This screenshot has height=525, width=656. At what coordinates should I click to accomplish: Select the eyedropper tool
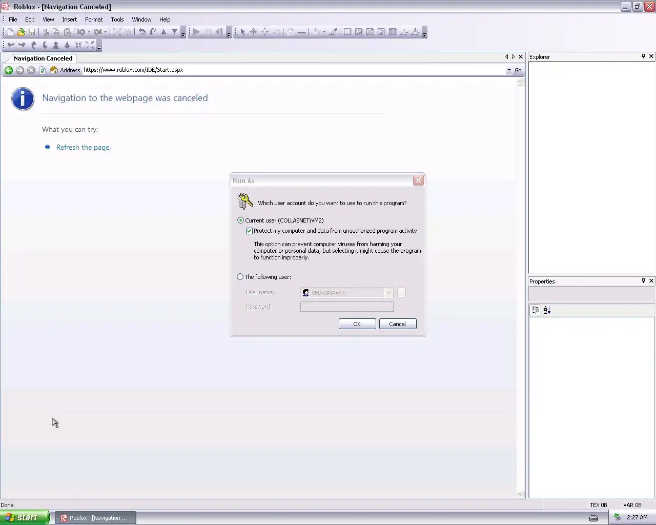click(x=333, y=32)
